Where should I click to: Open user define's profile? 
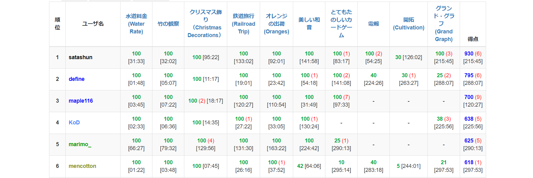[76, 79]
